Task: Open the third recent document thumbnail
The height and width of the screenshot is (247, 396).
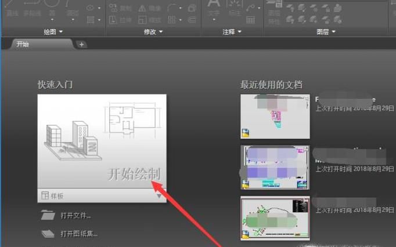Action: (x=275, y=218)
